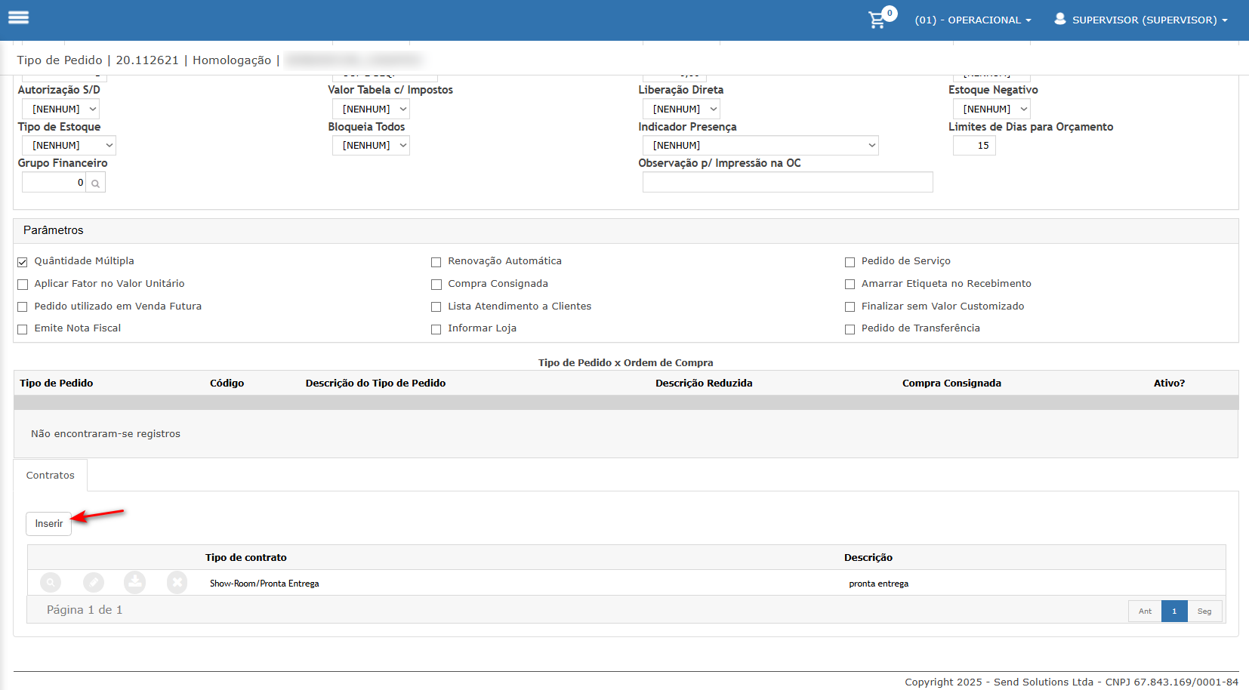Click Descrição do Tipo de Pedido header

click(x=375, y=384)
